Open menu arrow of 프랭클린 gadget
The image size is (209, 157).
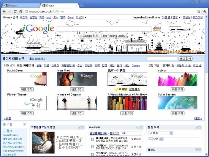[x=79, y=127]
